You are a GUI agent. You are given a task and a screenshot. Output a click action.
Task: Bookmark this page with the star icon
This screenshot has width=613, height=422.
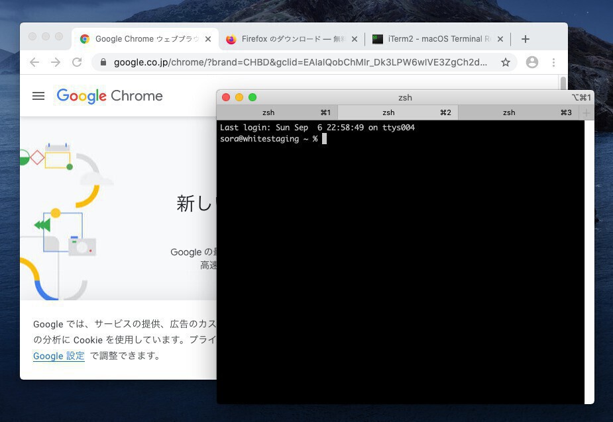[506, 62]
